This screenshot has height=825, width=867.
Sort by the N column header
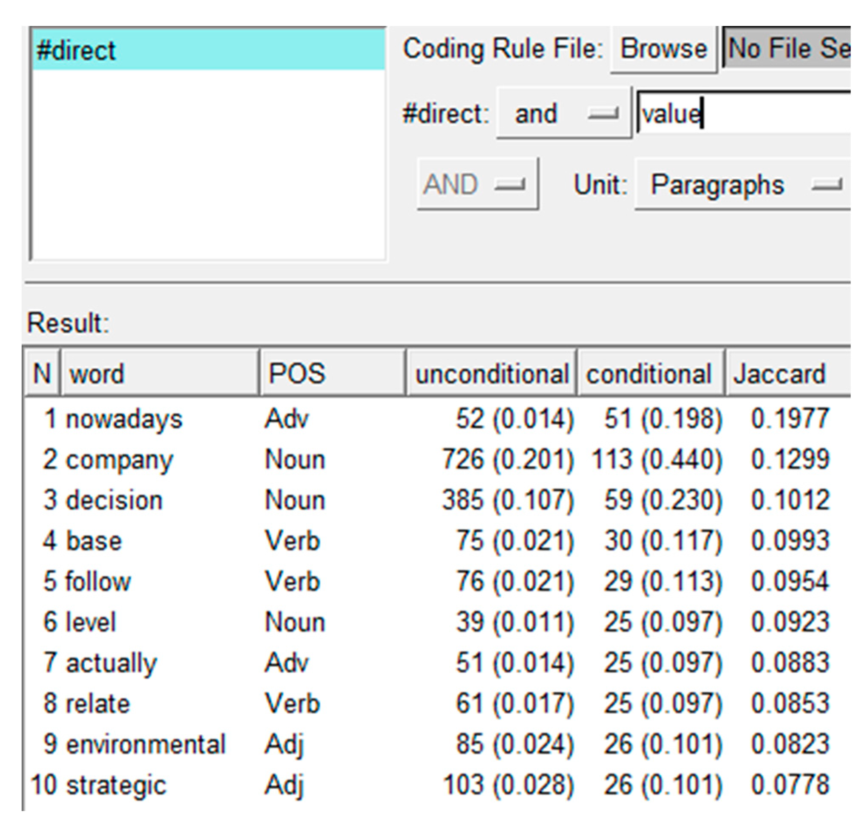42,373
